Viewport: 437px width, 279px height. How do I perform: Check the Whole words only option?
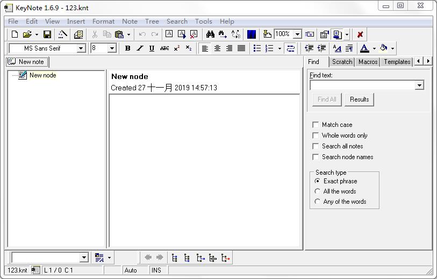(316, 135)
